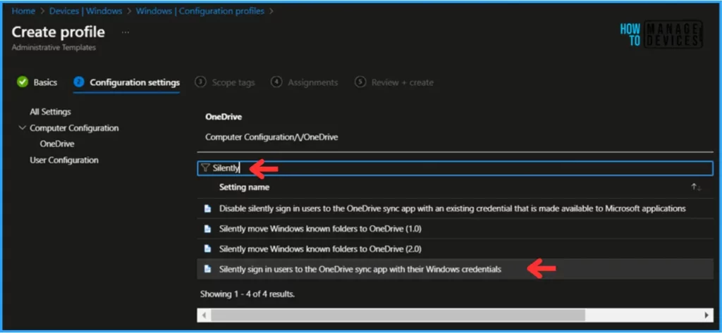Image resolution: width=722 pixels, height=333 pixels.
Task: Open the Assignments step
Action: (x=312, y=83)
